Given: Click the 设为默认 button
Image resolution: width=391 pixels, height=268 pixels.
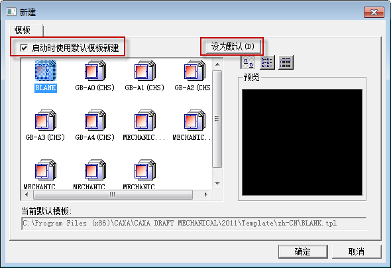Looking at the screenshot, I should 232,46.
